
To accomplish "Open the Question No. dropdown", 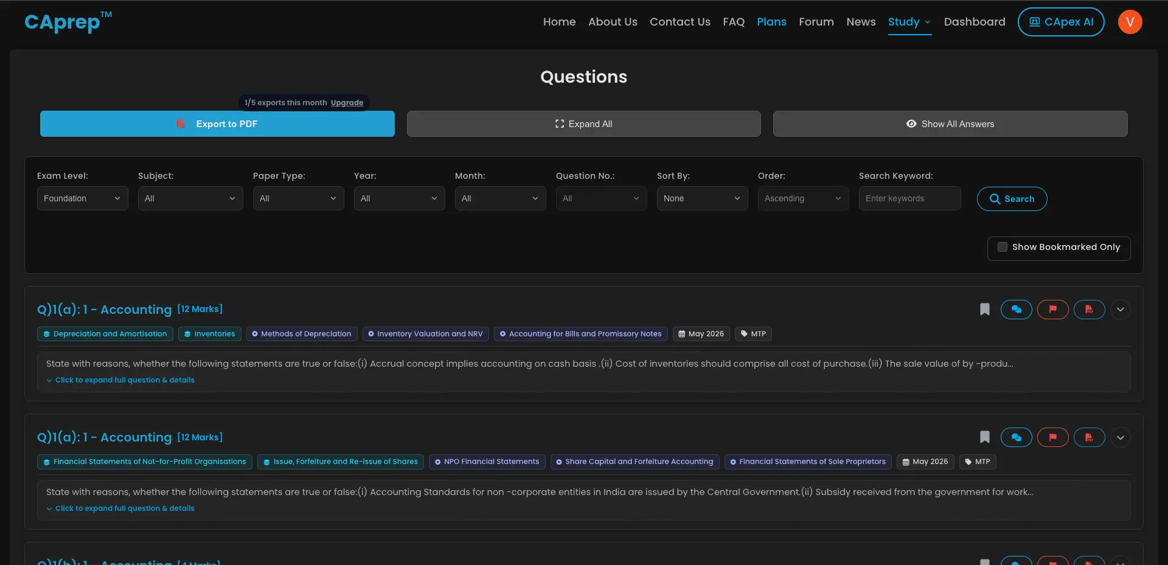I will pos(602,198).
